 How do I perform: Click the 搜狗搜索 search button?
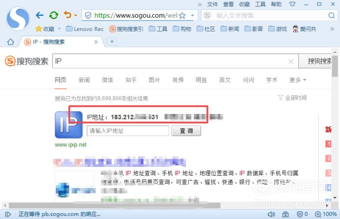pos(315,61)
